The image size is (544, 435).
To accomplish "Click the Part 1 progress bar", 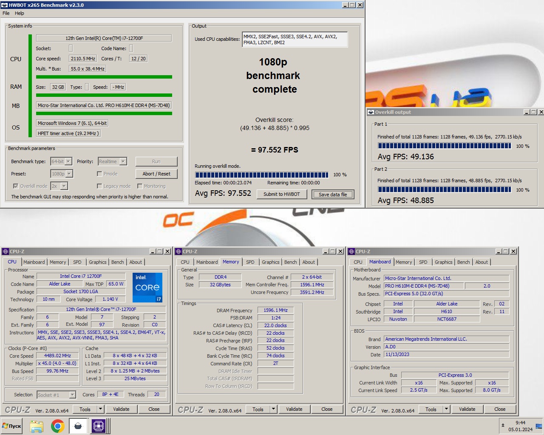I will click(x=445, y=146).
